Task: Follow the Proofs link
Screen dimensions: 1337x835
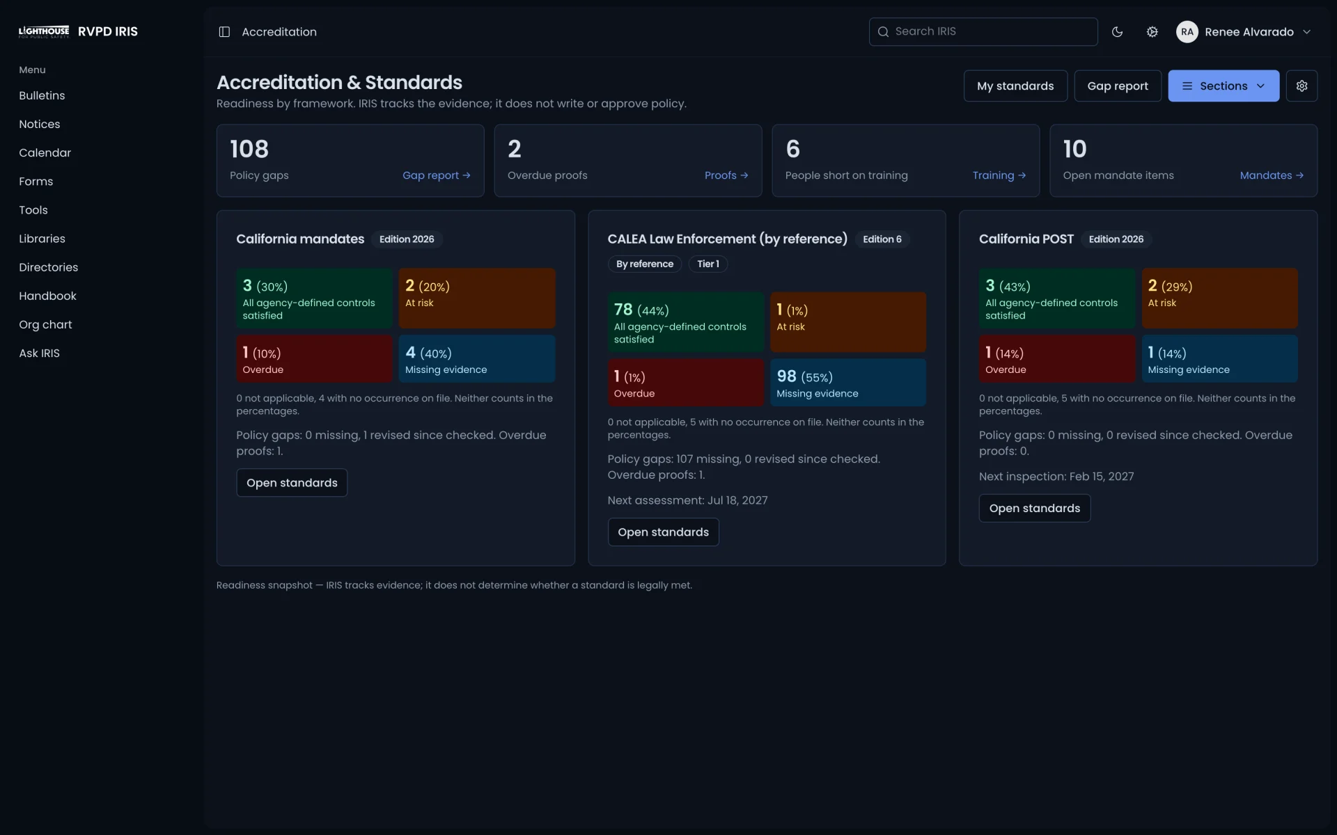Action: [726, 175]
